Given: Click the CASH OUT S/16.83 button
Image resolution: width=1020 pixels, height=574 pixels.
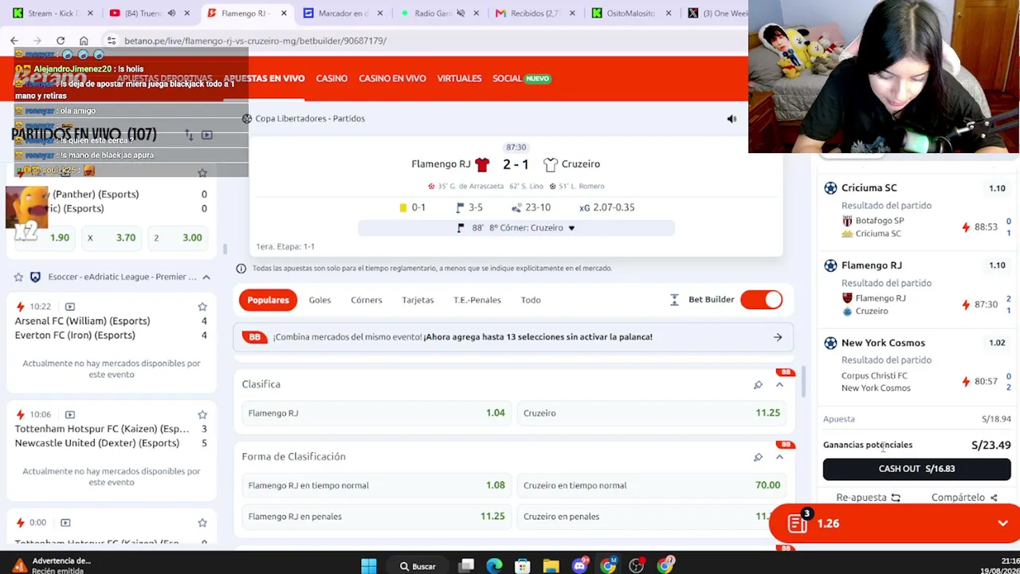Looking at the screenshot, I should [916, 469].
